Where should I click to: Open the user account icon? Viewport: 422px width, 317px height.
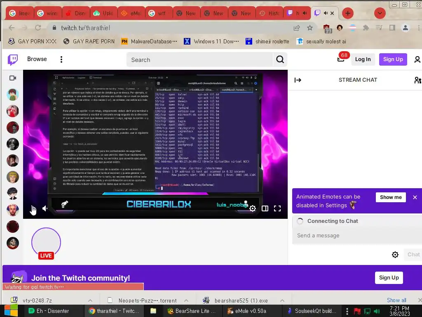point(417,59)
